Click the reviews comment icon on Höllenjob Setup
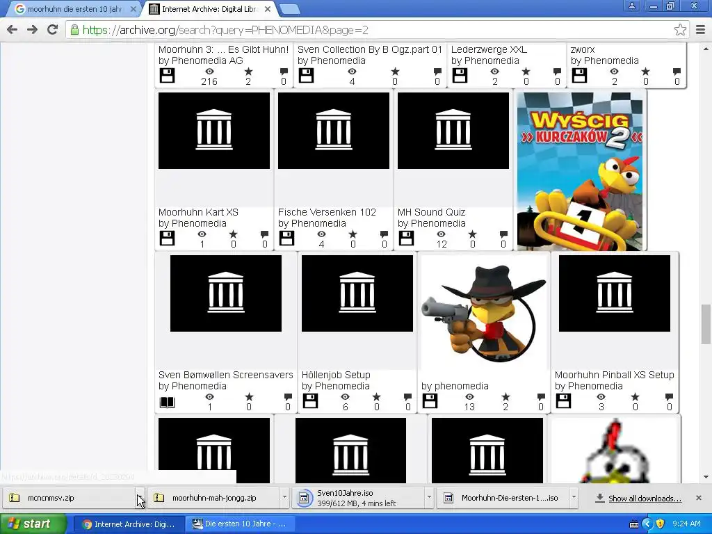This screenshot has height=534, width=712. [x=407, y=397]
